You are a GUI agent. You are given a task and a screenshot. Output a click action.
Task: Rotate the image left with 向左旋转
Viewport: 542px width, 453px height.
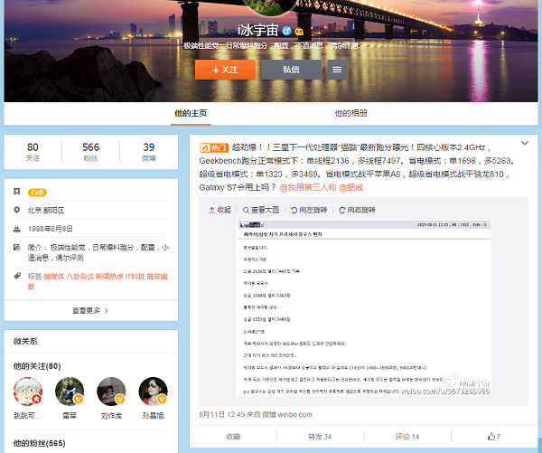[x=308, y=210]
